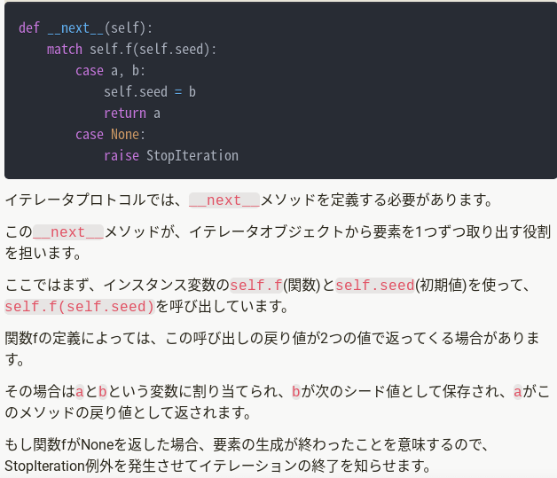Image resolution: width=557 pixels, height=478 pixels.
Task: Click __next__ function name in the code
Action: coord(75,28)
